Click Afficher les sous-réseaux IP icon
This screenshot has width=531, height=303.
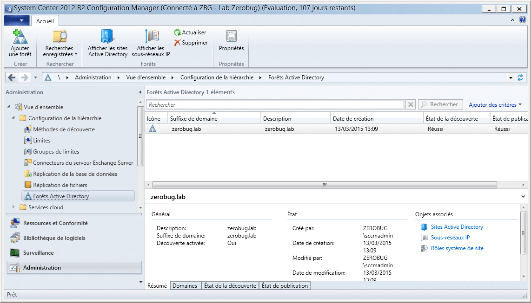(x=151, y=37)
